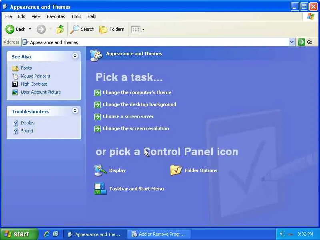Open the address bar dropdown

tap(292, 42)
